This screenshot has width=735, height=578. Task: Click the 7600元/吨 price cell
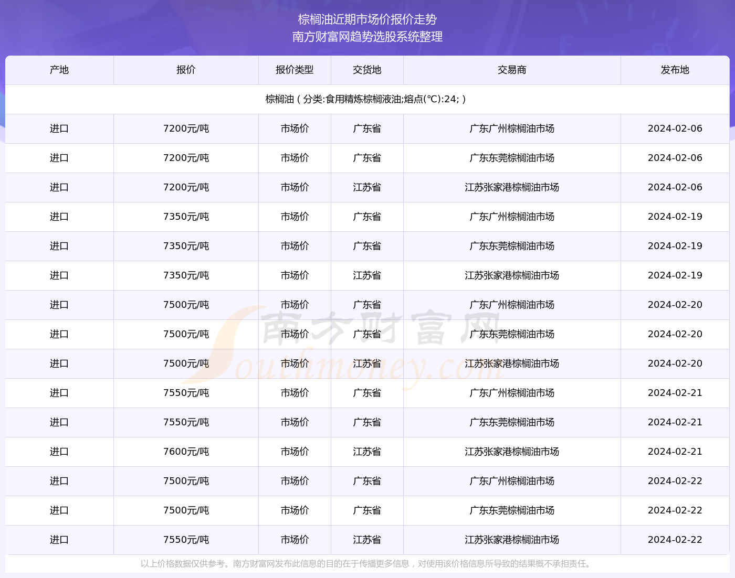tap(186, 452)
